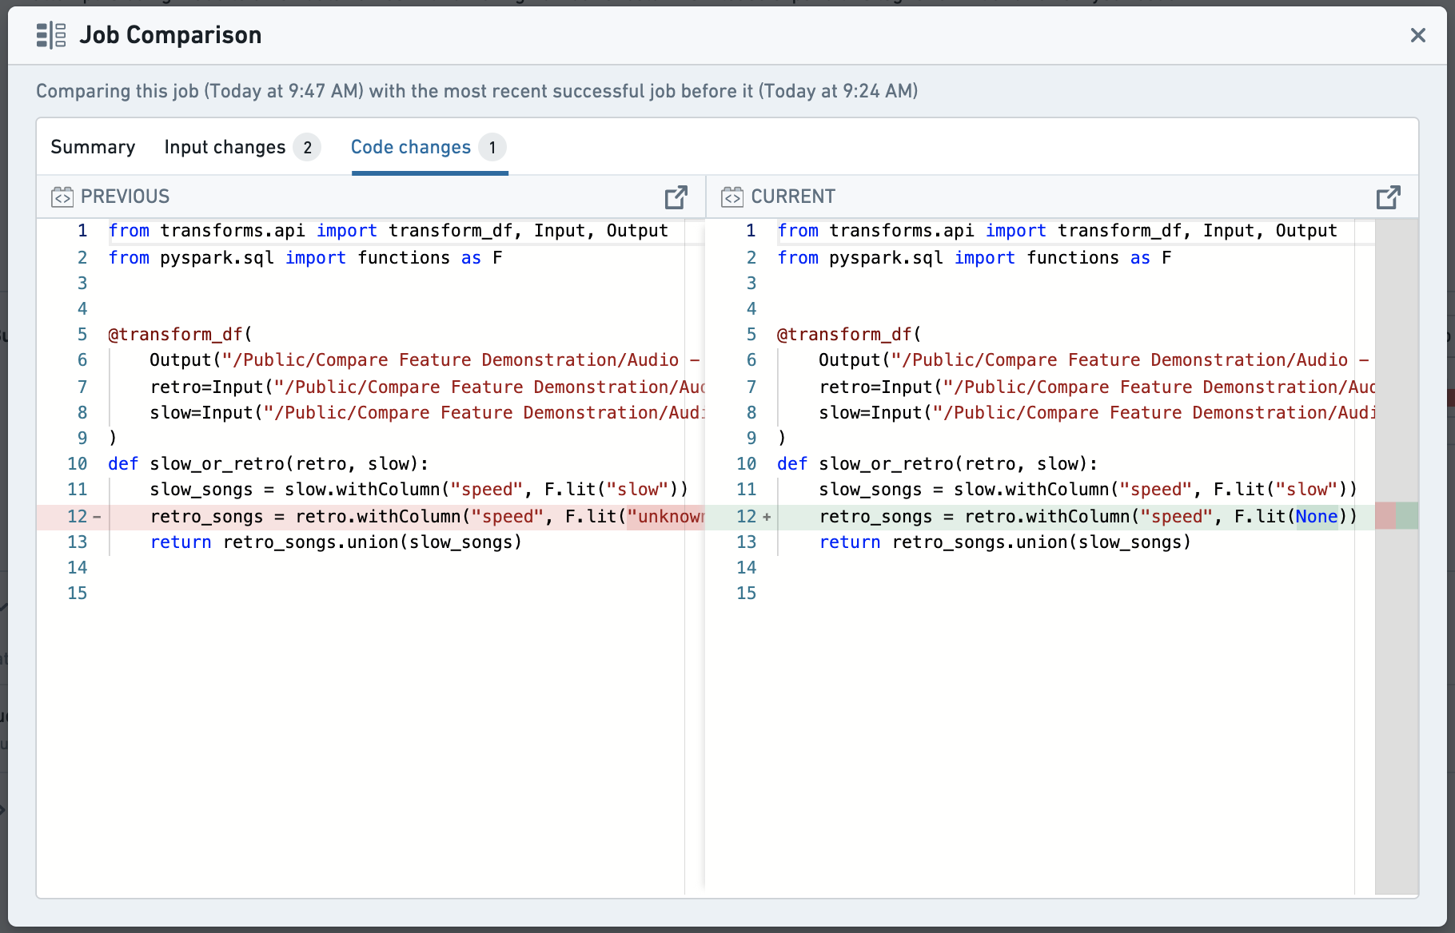Open current code in new window
This screenshot has width=1455, height=933.
pos(1389,197)
